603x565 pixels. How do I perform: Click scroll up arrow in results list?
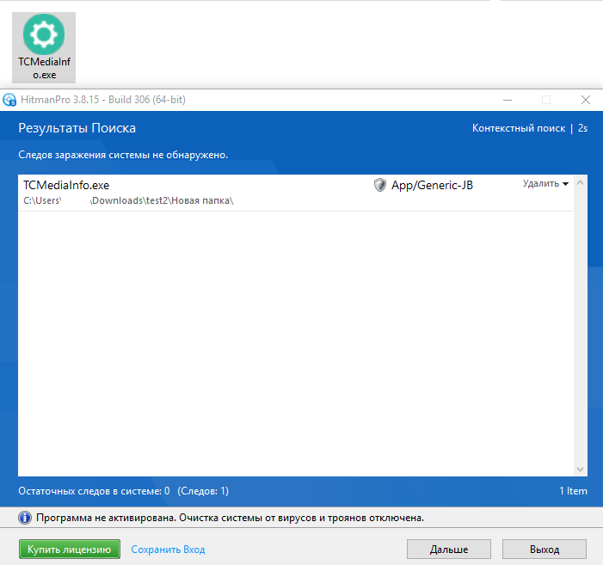tap(581, 183)
